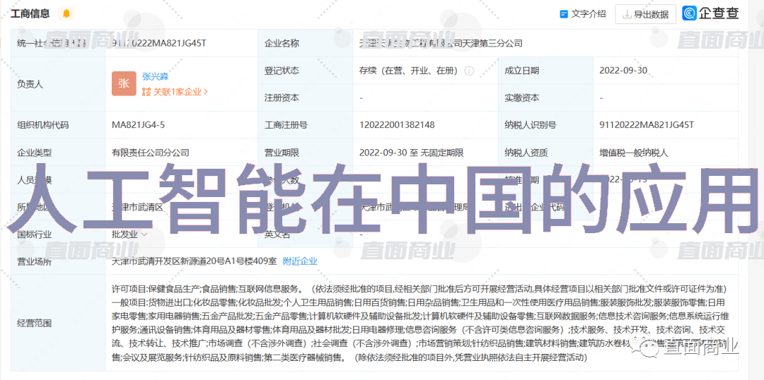Click the address 天津市武清开发区新源道20号

[x=194, y=261]
